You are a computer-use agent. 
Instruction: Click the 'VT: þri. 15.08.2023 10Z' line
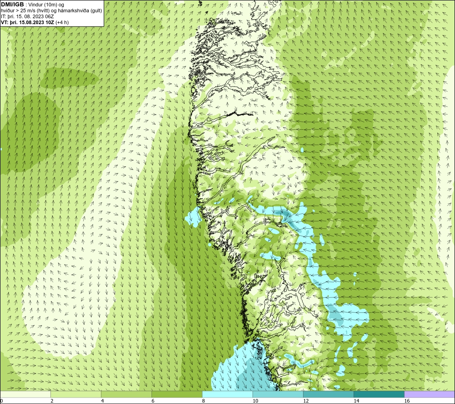[x=27, y=22]
